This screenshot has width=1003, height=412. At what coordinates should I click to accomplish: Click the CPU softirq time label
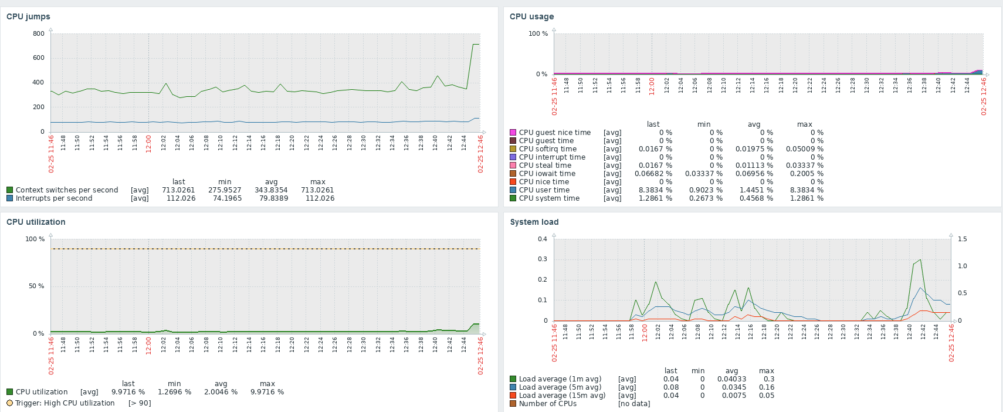click(x=548, y=149)
